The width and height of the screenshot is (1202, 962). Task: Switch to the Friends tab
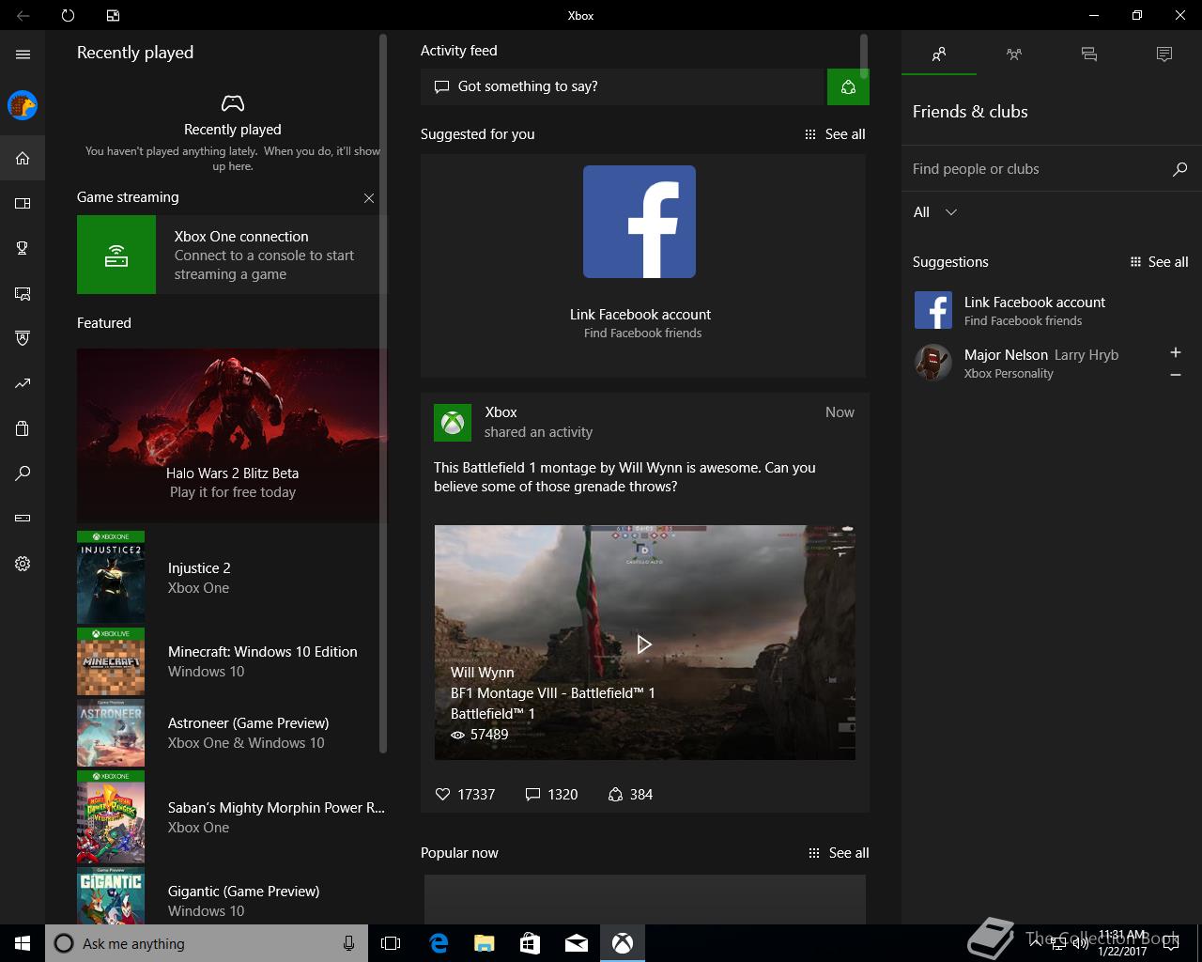[939, 54]
